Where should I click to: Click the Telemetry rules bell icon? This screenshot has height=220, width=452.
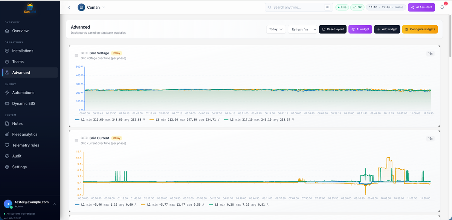pos(7,145)
